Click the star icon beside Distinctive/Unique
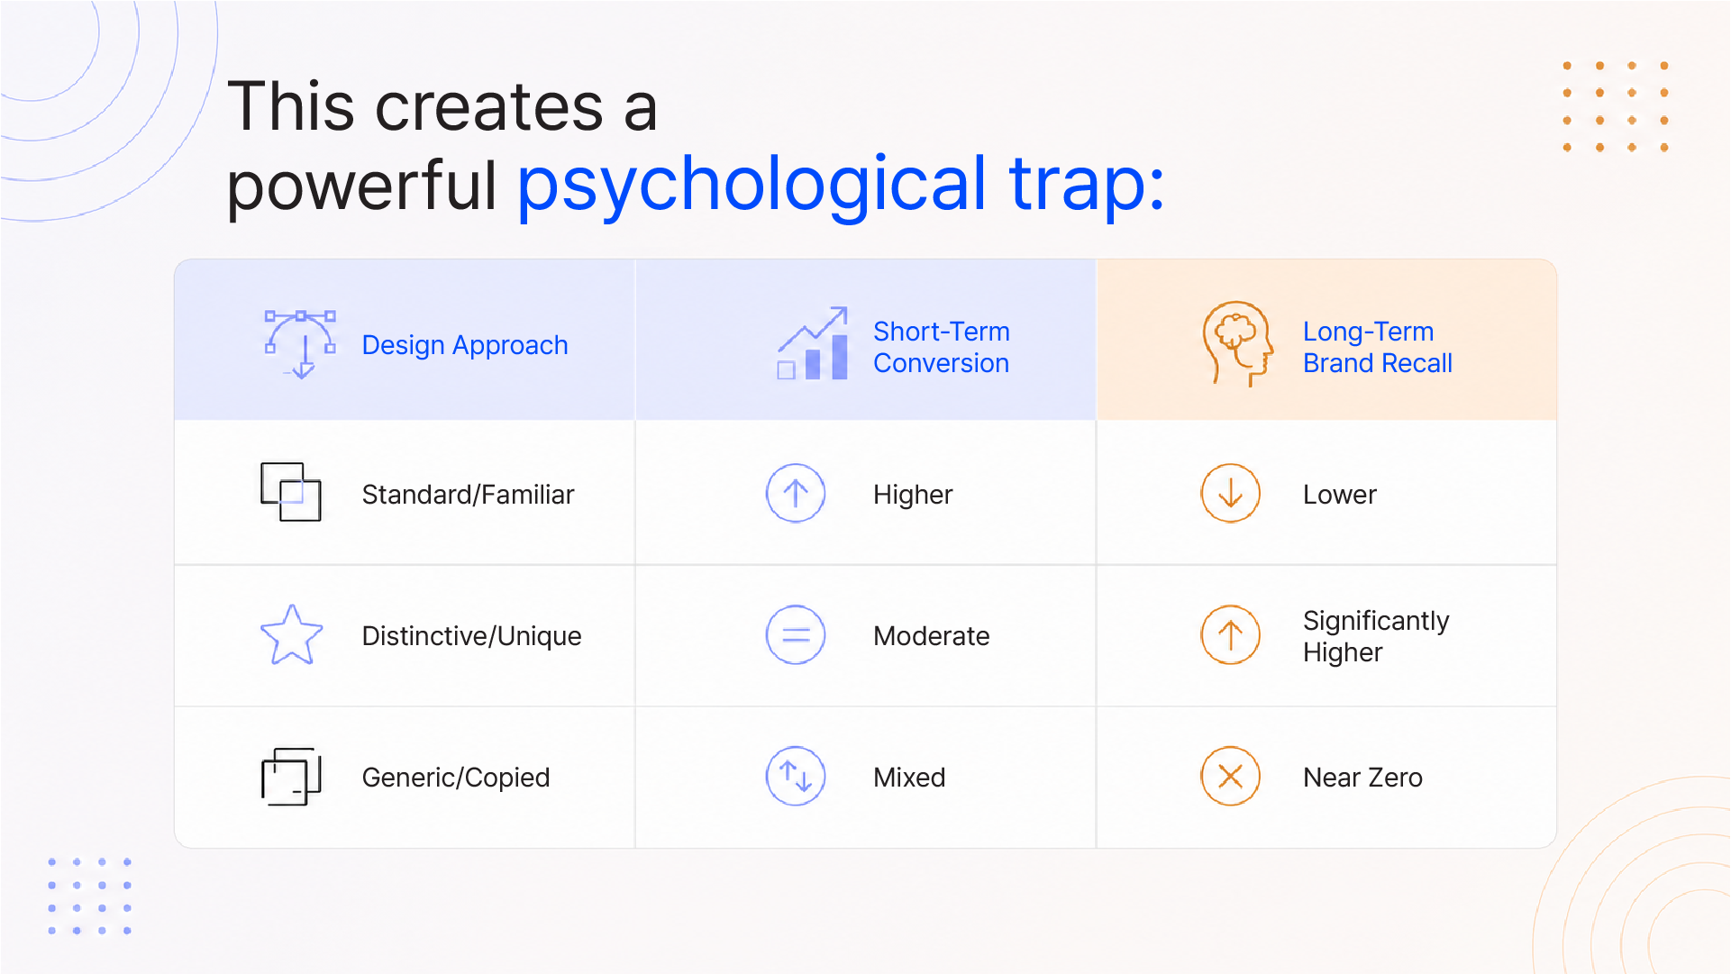Viewport: 1731px width, 974px height. 291,635
